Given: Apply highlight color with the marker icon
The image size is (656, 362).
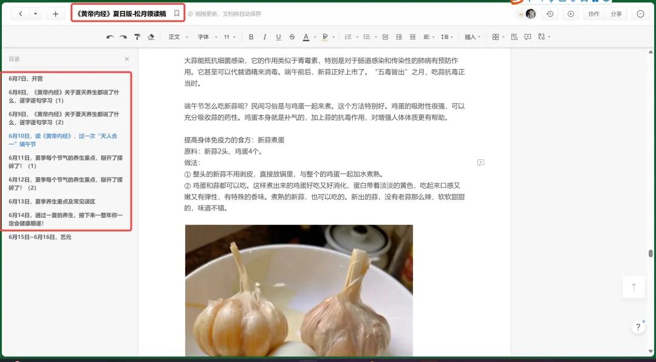Looking at the screenshot, I should click(325, 37).
